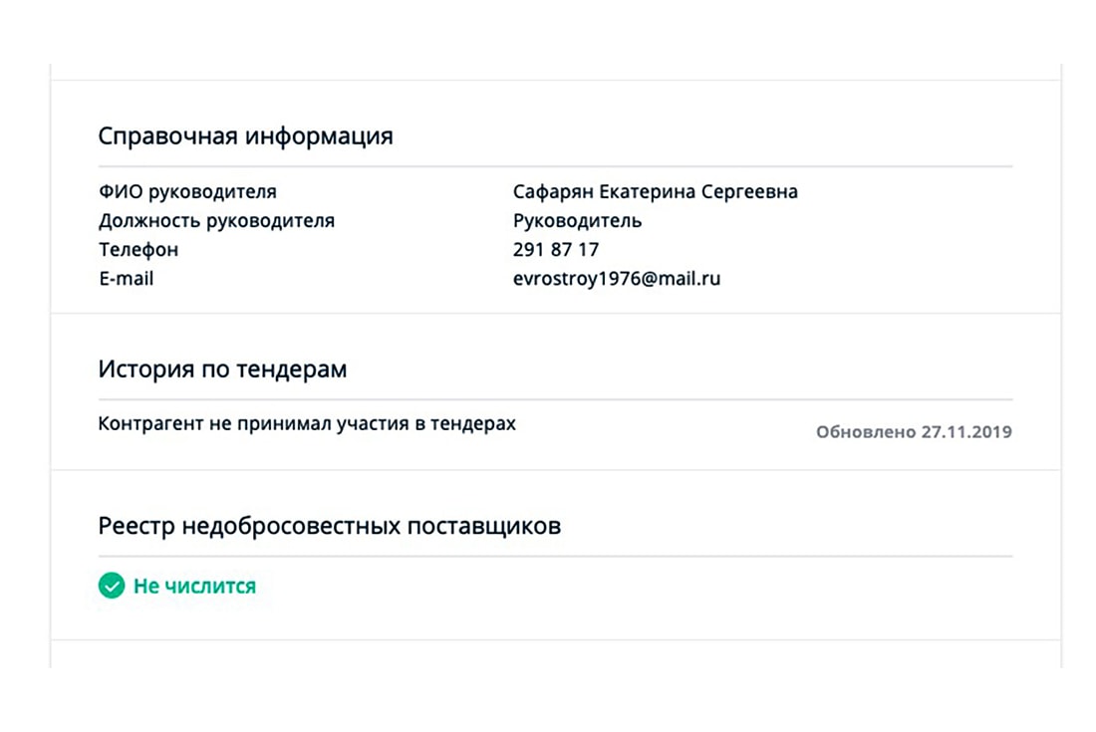This screenshot has width=1096, height=732.
Task: Click the 'История по тендерам' heading
Action: 222,369
